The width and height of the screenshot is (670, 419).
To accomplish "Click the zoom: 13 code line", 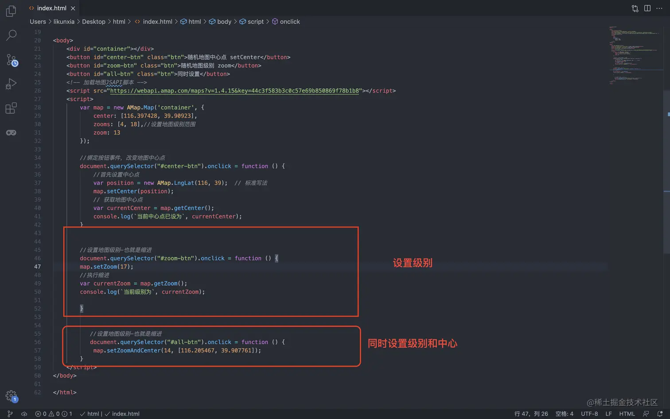I will point(106,133).
